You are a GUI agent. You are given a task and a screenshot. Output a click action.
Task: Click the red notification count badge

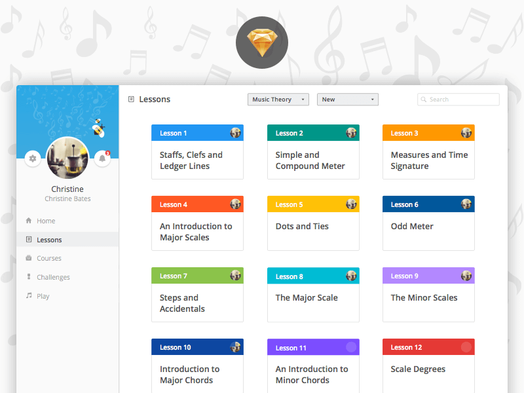(107, 153)
